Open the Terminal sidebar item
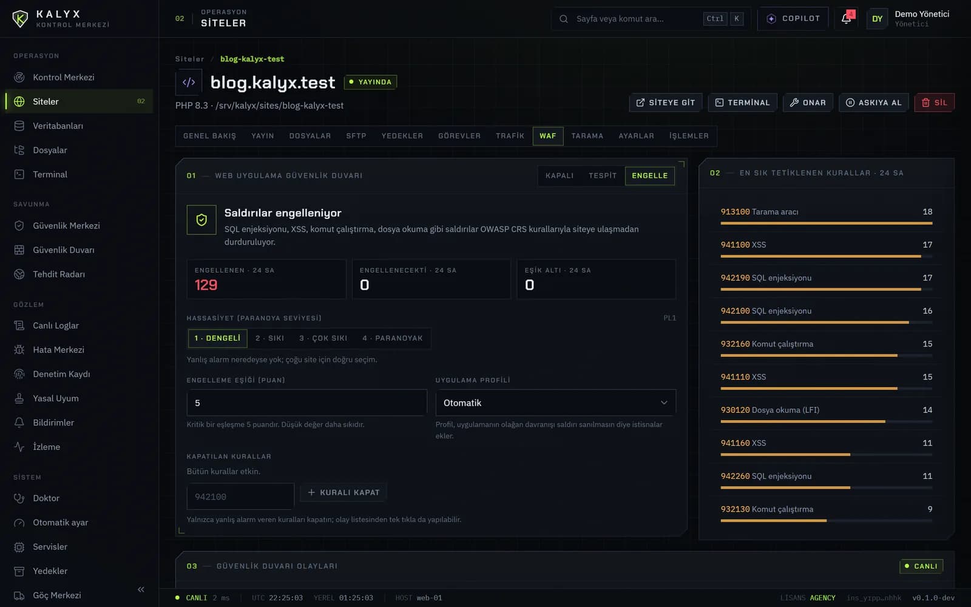971x607 pixels. coord(79,174)
